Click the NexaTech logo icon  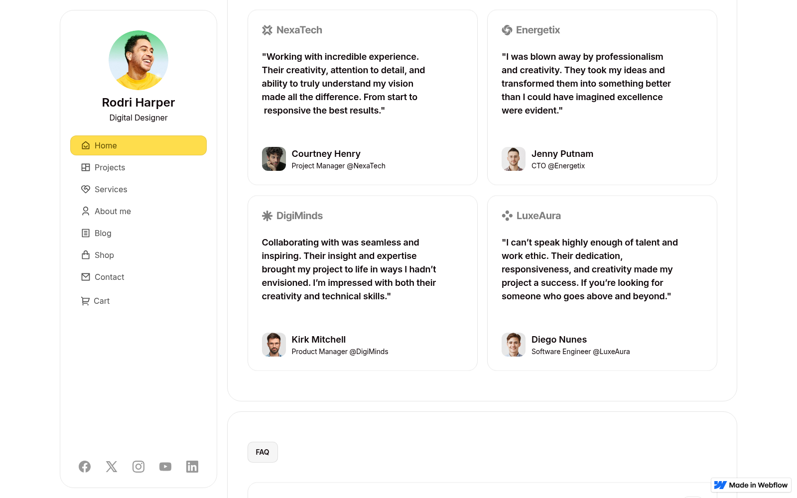[x=267, y=30]
